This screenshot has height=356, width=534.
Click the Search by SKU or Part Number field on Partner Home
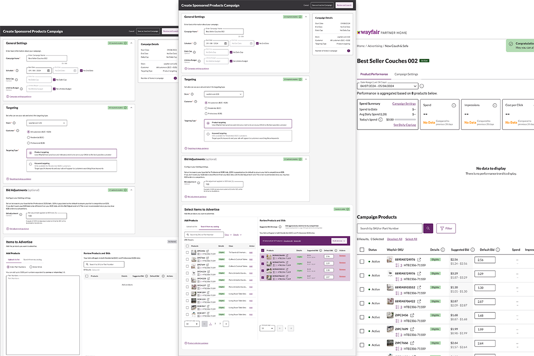(x=389, y=228)
